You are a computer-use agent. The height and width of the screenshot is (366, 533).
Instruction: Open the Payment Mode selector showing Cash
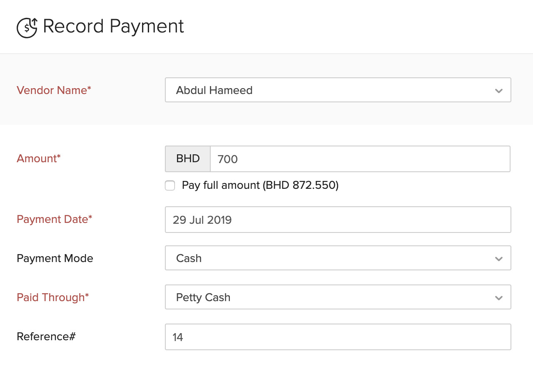pyautogui.click(x=291, y=258)
